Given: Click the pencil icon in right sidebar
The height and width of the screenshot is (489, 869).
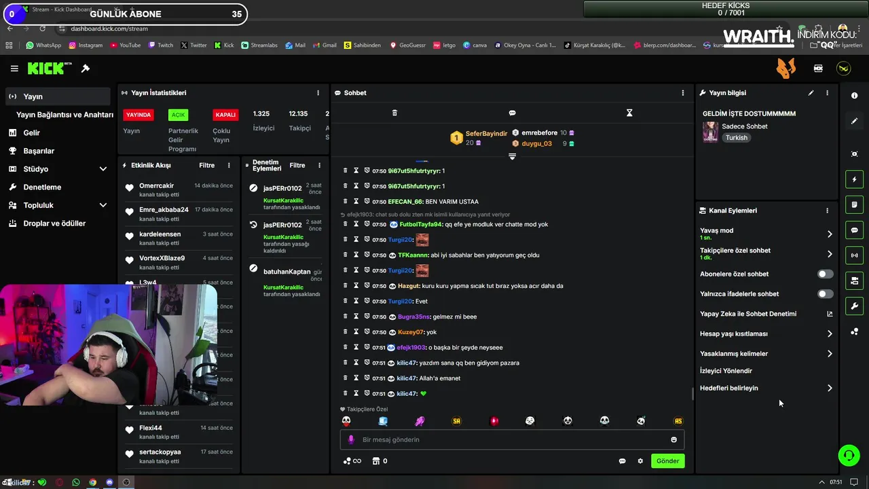Looking at the screenshot, I should click(x=854, y=121).
